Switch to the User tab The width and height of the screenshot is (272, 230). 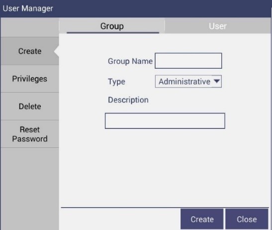coord(217,26)
